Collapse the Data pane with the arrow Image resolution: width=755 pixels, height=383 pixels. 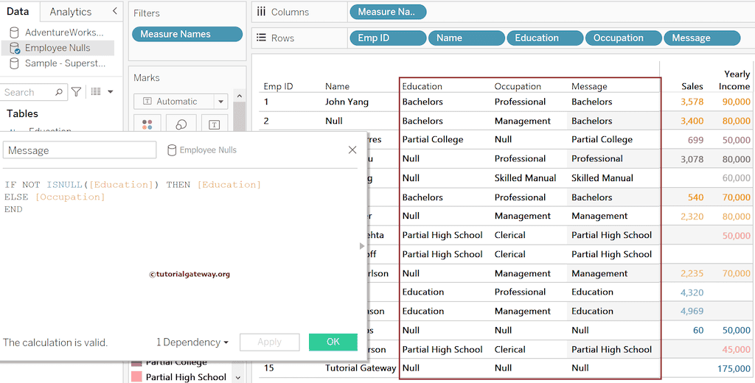click(114, 12)
